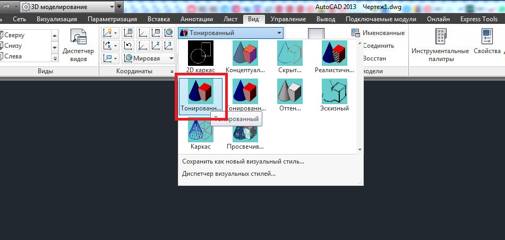Select the Каркас wireframe style
The height and width of the screenshot is (240, 505).
201,133
